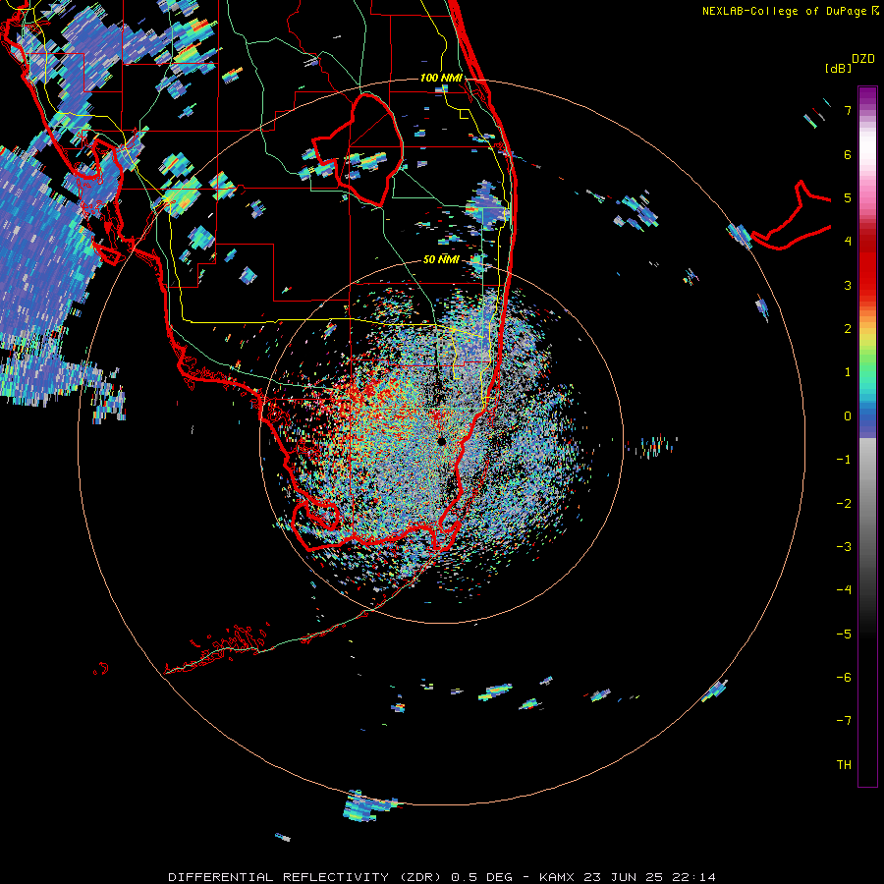The image size is (884, 884).
Task: Click the 4 value on color scale
Action: (848, 242)
